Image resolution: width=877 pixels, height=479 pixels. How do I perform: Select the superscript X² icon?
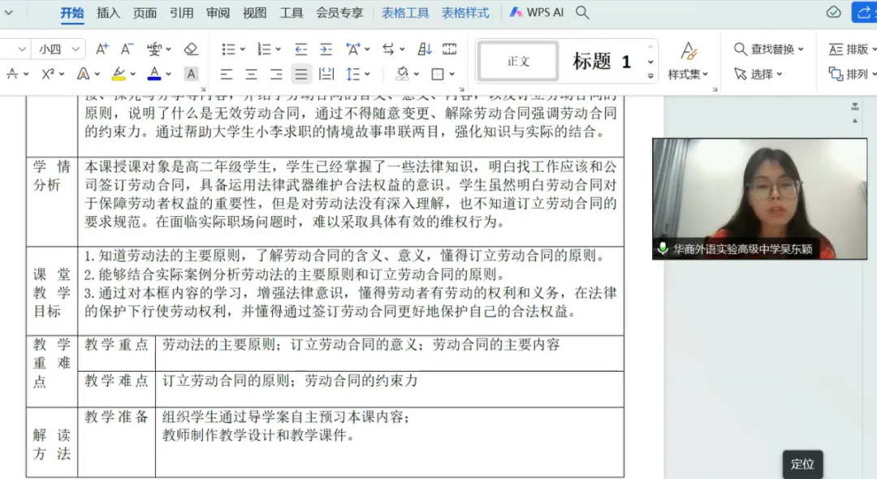tap(46, 74)
